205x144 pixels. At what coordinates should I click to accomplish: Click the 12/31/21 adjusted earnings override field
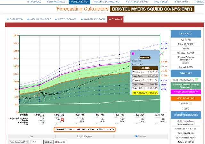(77, 117)
